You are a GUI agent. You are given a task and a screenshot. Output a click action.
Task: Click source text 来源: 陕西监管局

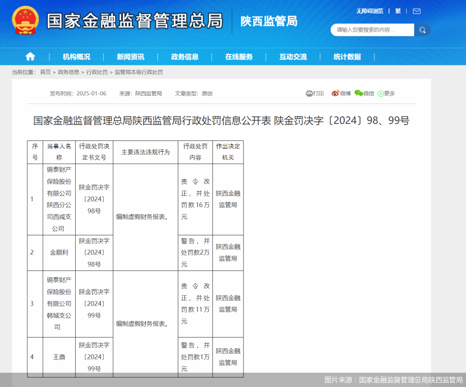141,94
